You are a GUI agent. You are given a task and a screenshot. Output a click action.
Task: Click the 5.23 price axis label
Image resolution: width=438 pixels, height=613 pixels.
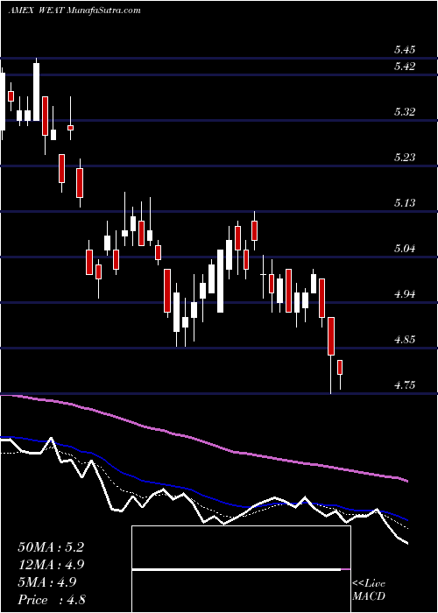pyautogui.click(x=405, y=157)
